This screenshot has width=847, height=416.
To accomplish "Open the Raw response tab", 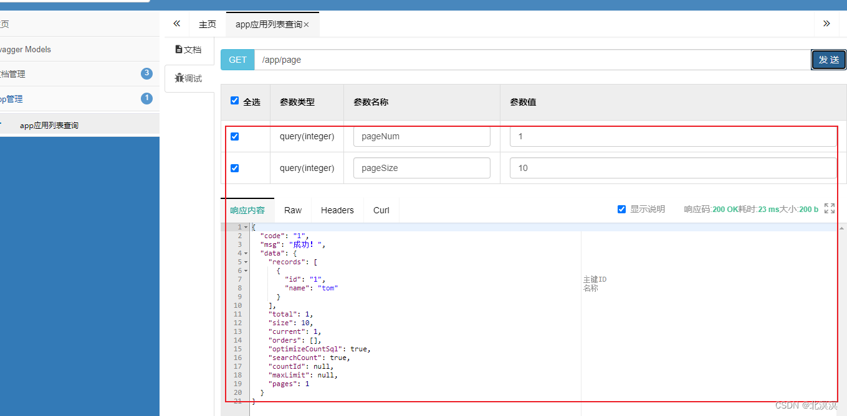I will (292, 210).
